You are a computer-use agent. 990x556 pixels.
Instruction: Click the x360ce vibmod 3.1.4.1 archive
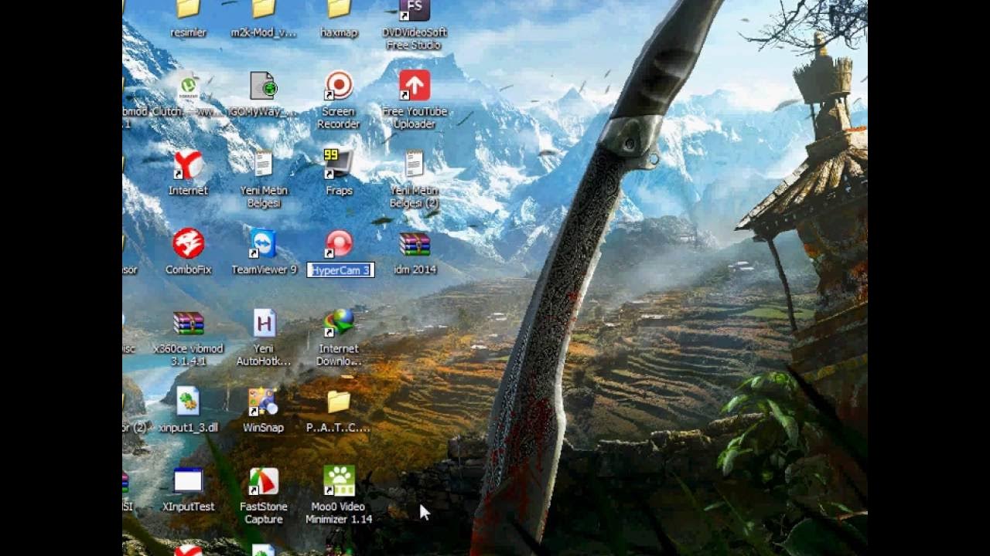(188, 324)
